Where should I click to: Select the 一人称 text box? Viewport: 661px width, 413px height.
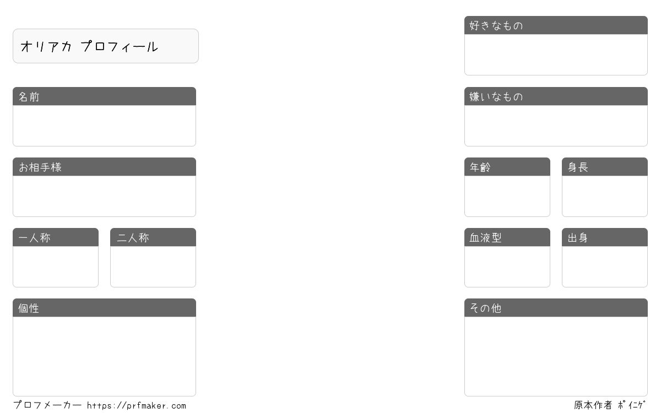(56, 267)
